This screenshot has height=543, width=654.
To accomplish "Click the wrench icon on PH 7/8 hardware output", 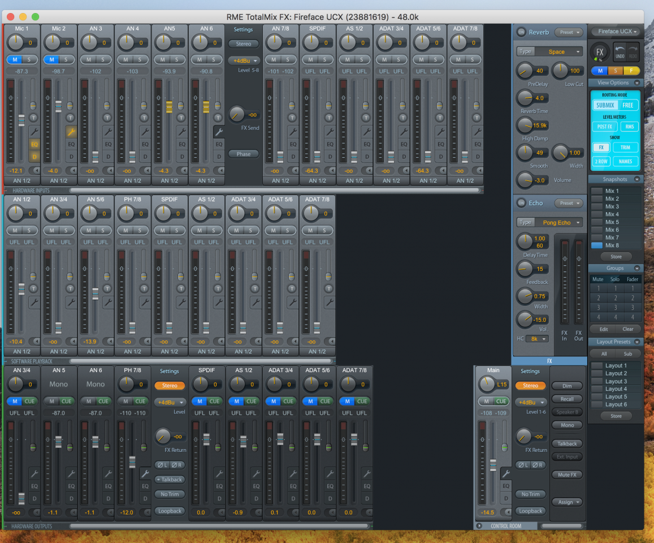I will coord(145,473).
